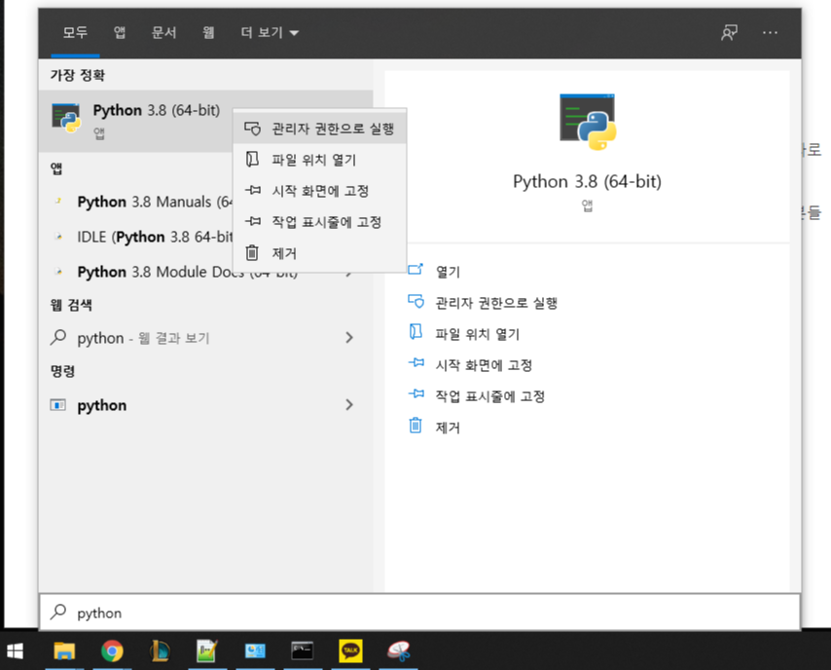Click the trash icon beside the context menu 제거

click(x=252, y=253)
